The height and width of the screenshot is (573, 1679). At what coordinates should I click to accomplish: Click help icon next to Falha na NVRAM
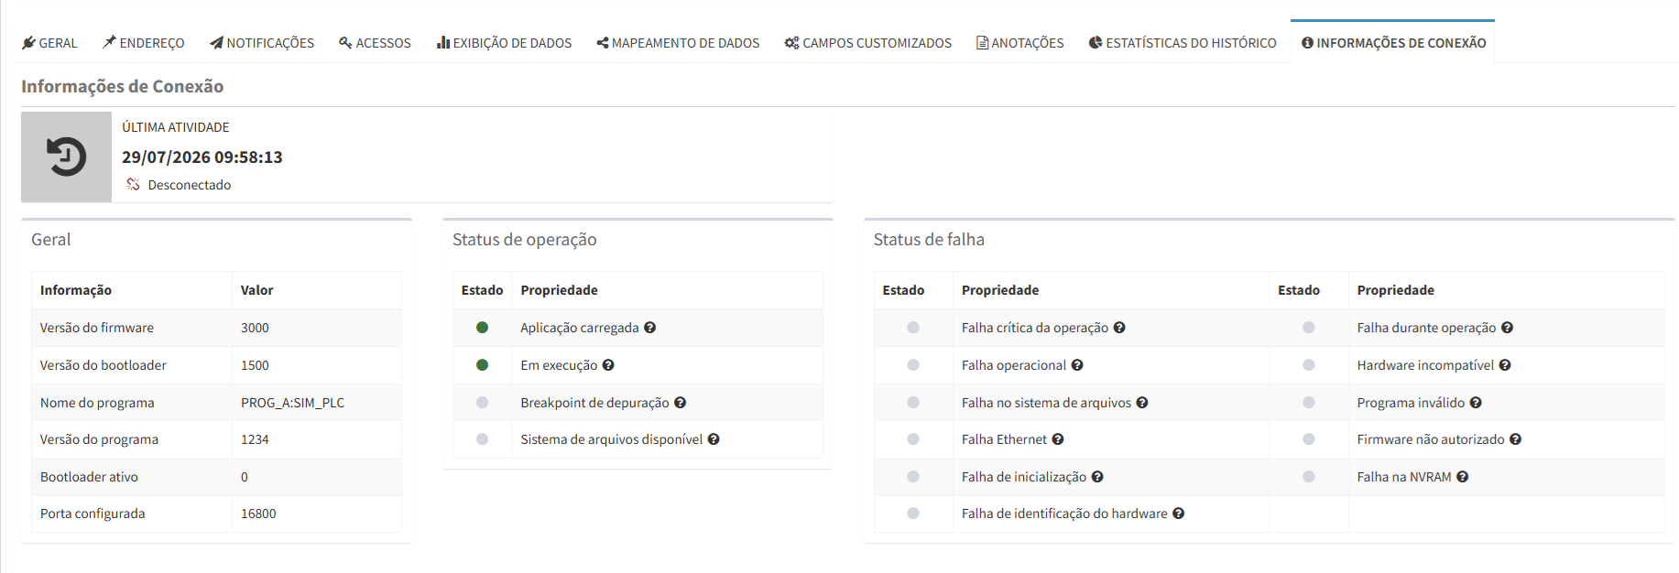click(x=1462, y=477)
